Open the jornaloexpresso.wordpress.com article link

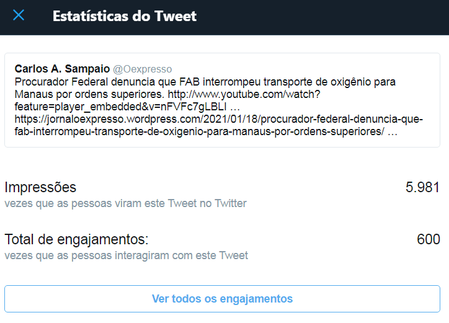click(217, 119)
